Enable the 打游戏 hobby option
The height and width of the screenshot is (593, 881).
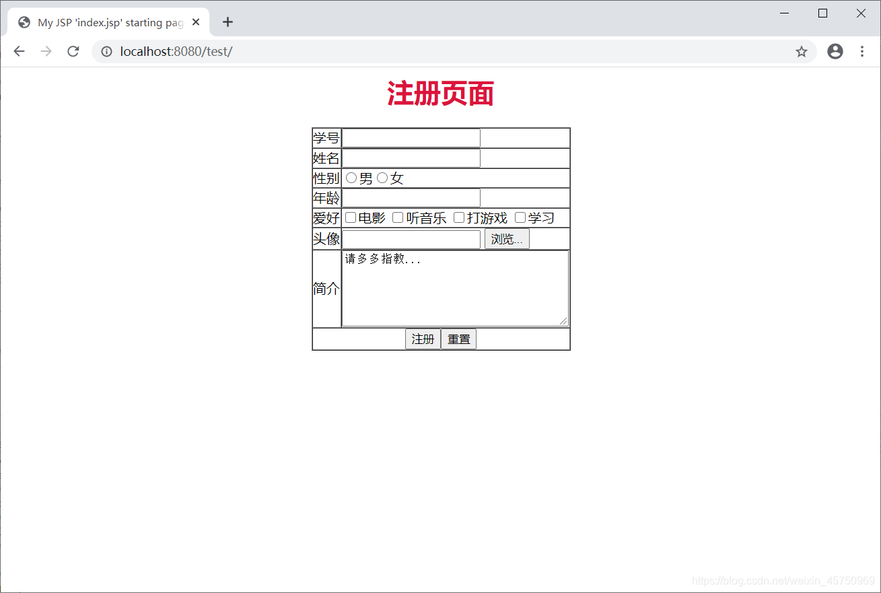tap(458, 217)
